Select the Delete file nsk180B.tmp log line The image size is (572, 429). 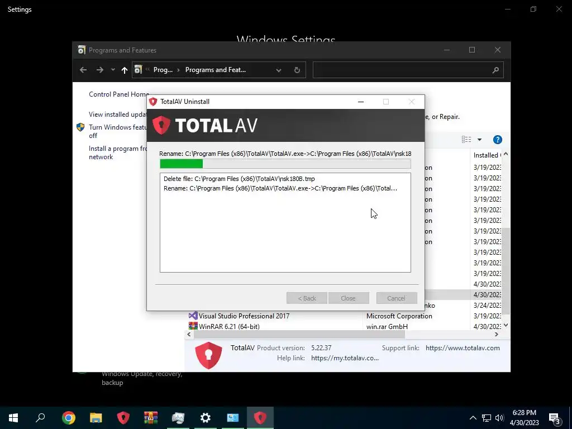tap(239, 179)
